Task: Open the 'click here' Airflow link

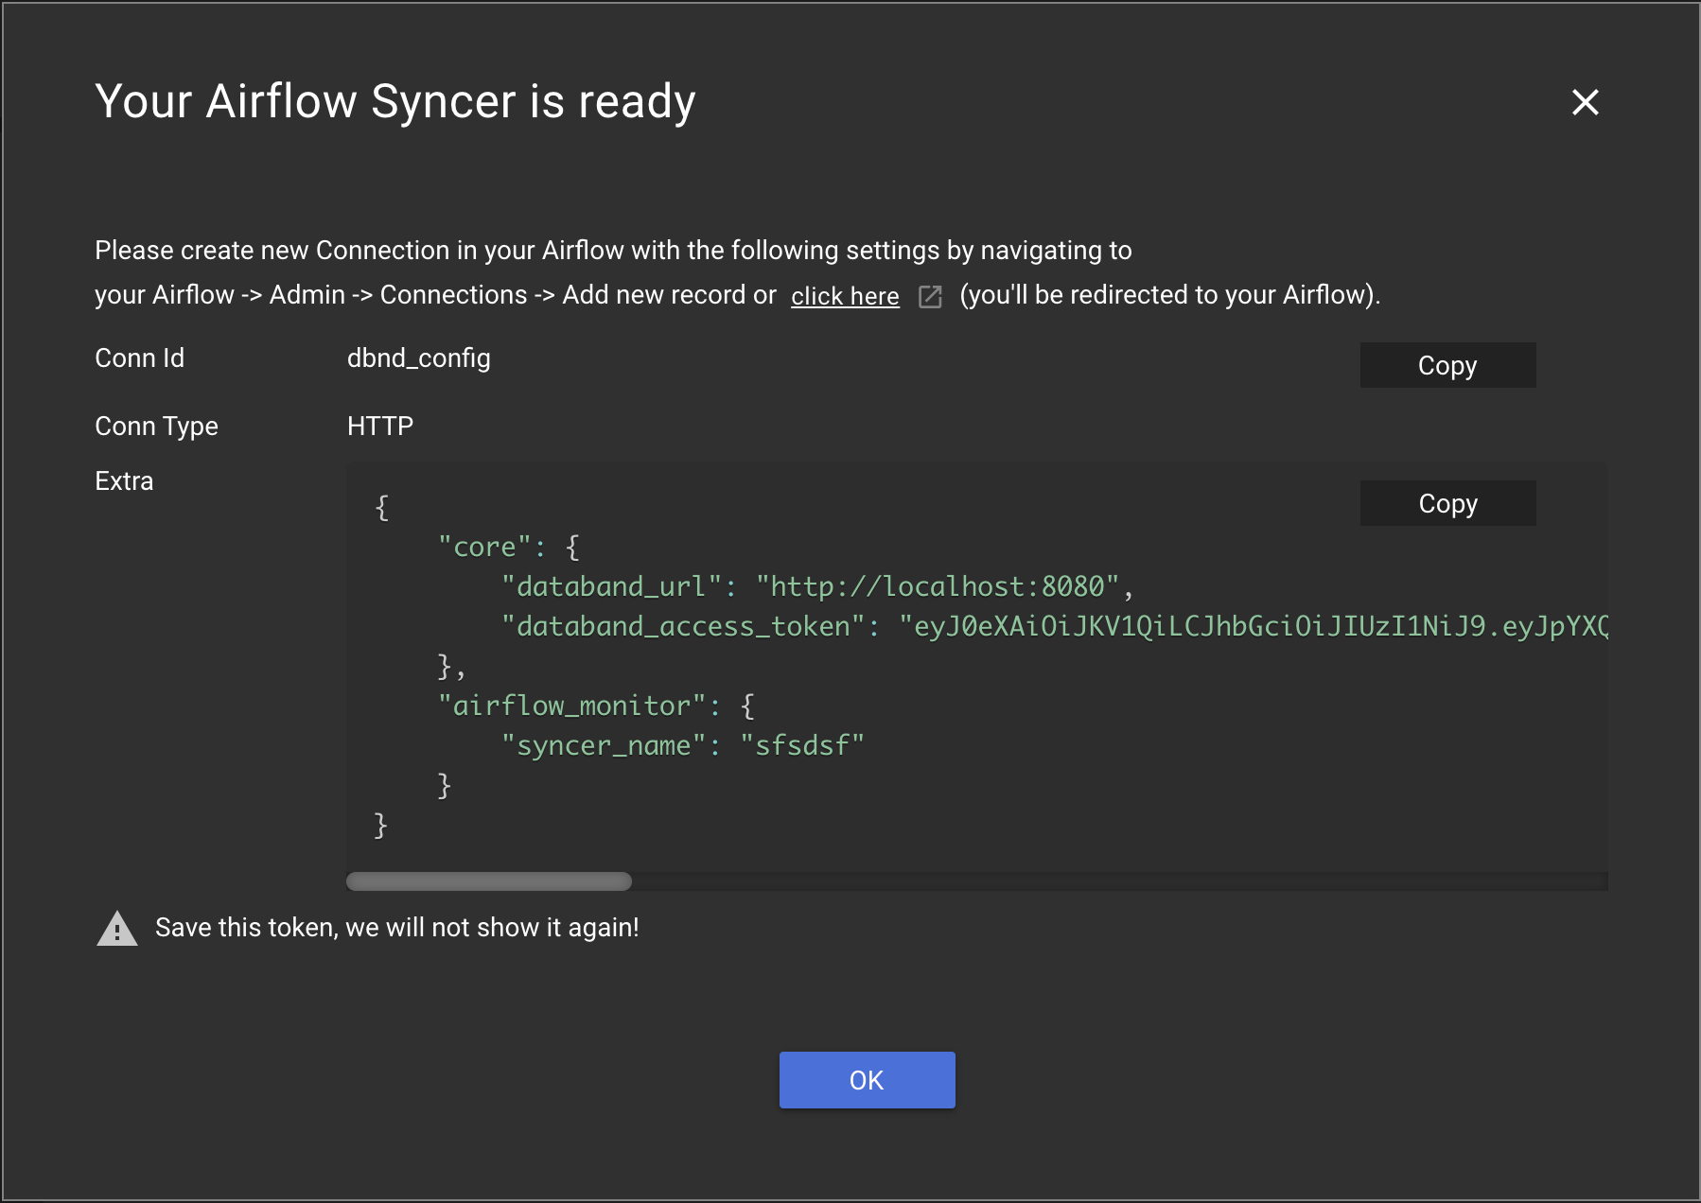Action: coord(845,296)
